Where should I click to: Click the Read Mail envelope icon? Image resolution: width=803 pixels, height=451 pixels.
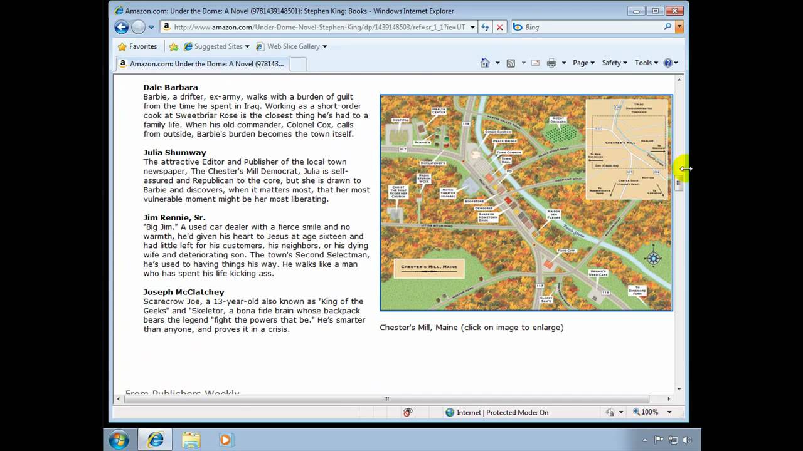coord(535,63)
